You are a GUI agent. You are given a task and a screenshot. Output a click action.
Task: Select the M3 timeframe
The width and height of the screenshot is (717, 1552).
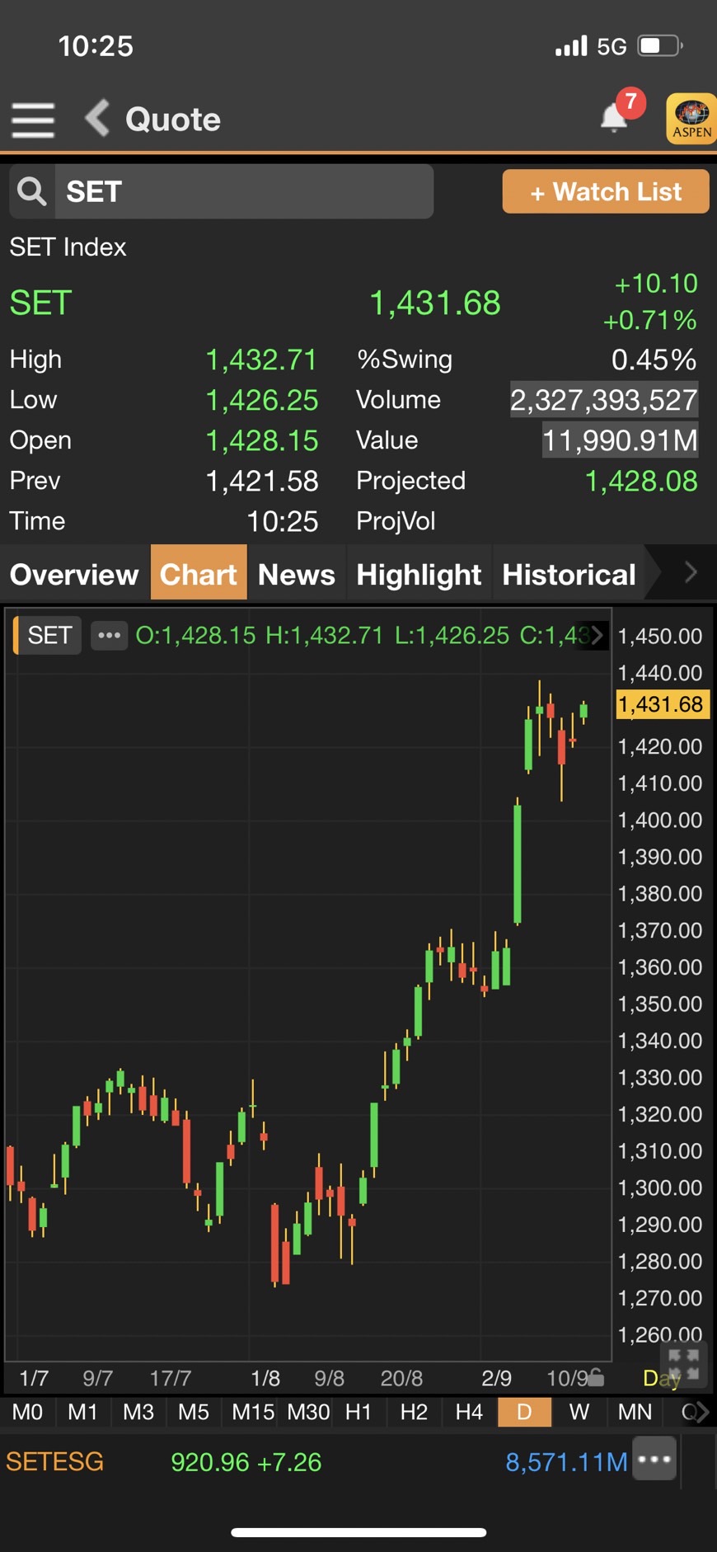click(x=138, y=1412)
